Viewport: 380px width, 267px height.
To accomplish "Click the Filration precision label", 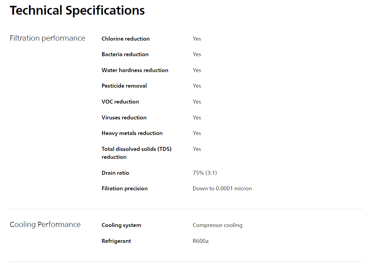I will click(125, 188).
